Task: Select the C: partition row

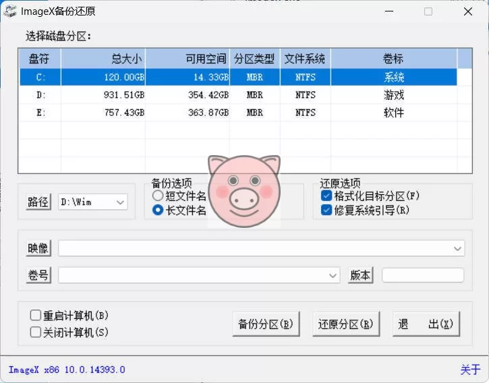Action: (238, 77)
